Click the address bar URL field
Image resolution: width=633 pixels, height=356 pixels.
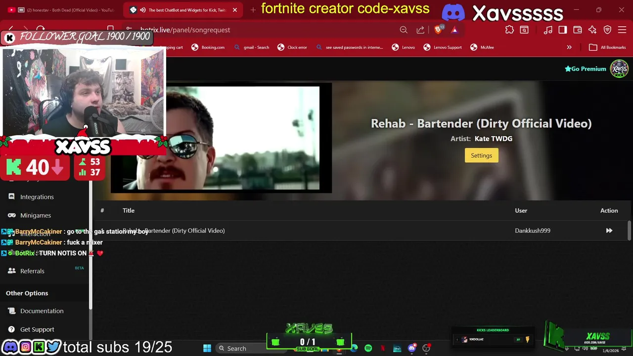[267, 30]
